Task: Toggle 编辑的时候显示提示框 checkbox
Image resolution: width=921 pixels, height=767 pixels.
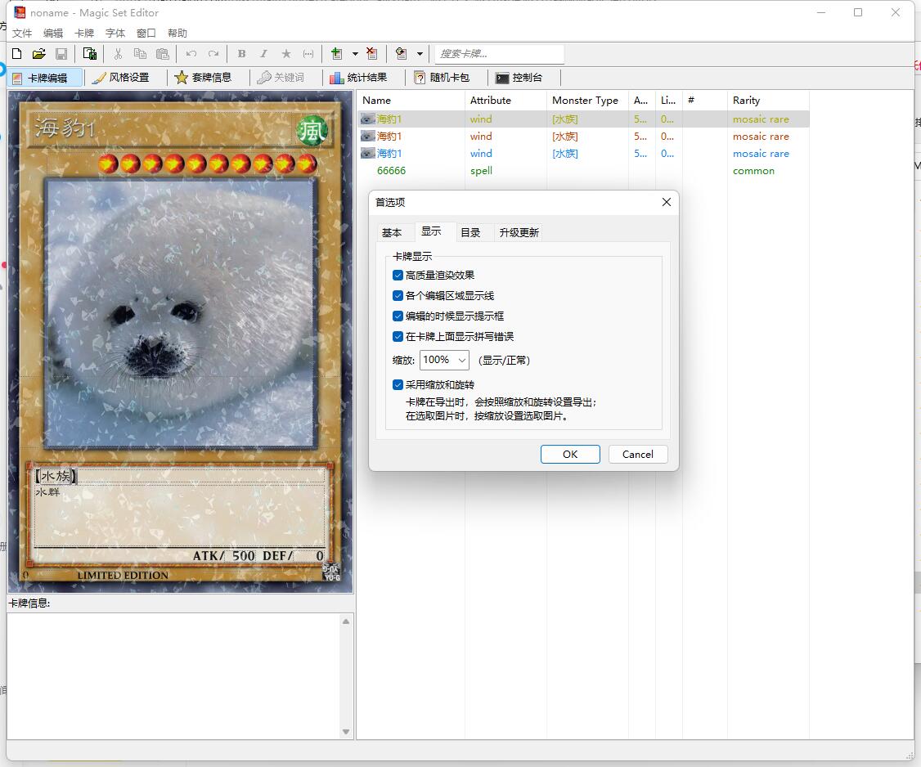Action: [x=398, y=316]
